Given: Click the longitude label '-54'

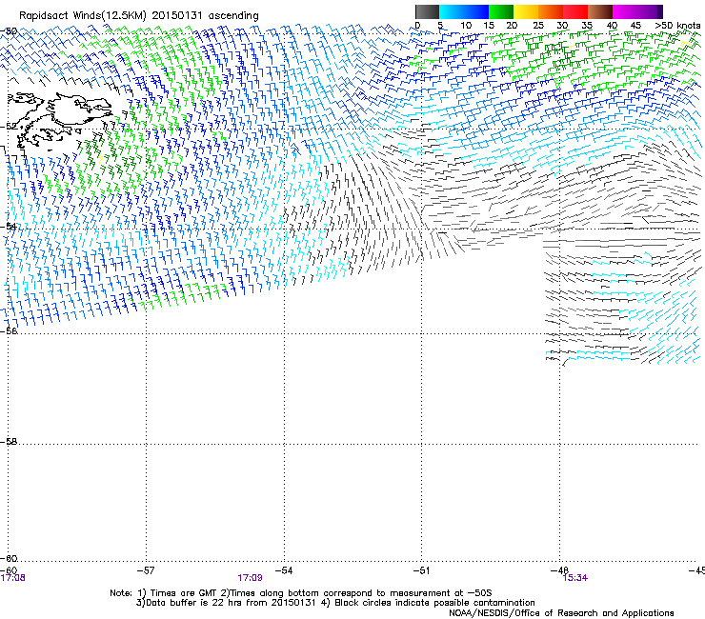Looking at the screenshot, I should tap(284, 570).
